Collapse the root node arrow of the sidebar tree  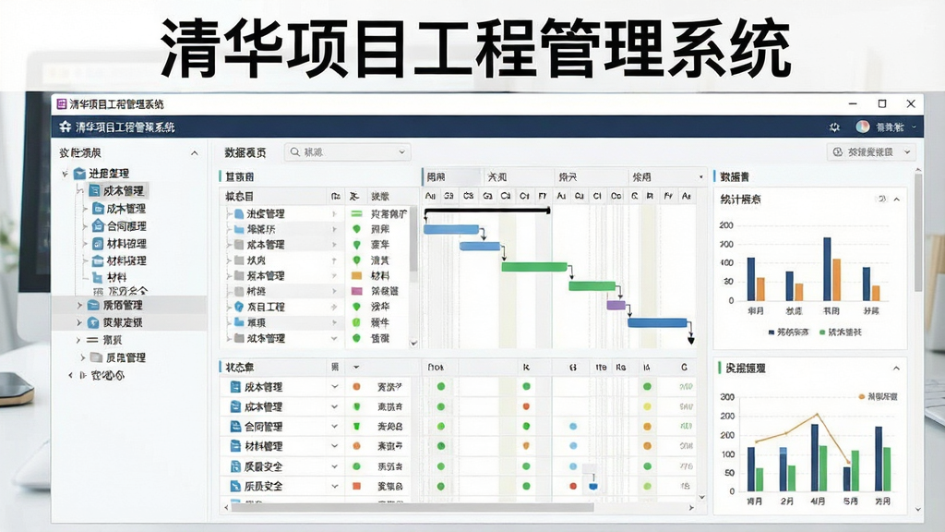click(66, 174)
